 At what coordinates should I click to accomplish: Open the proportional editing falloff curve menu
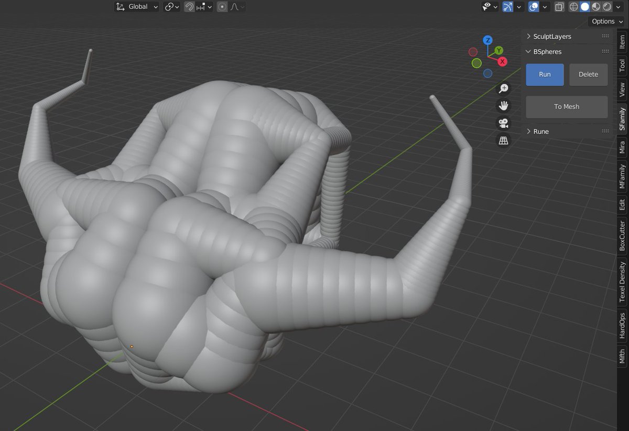(x=237, y=7)
